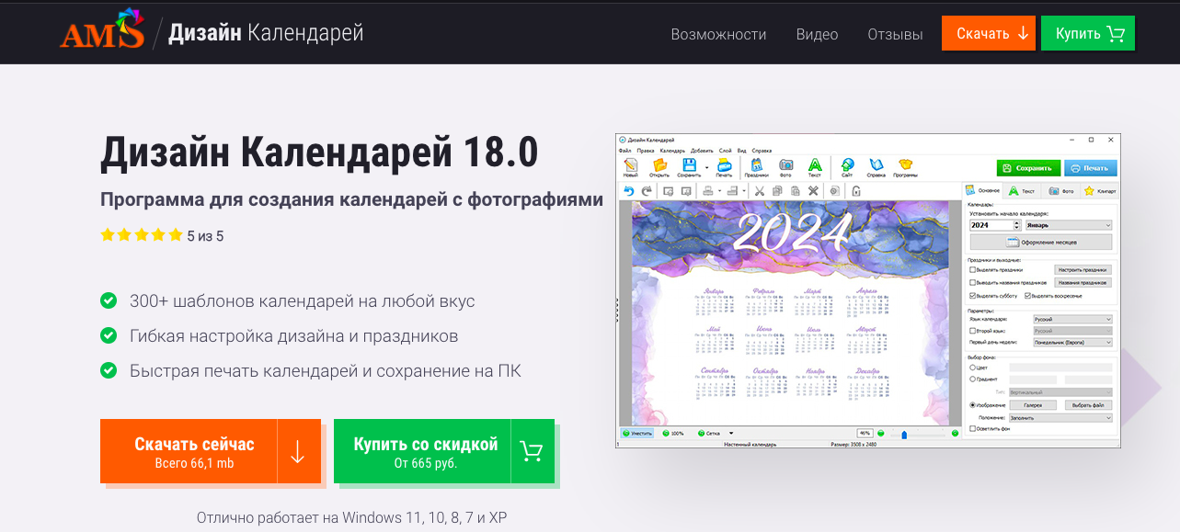Click the Праздники calendar icon in the toolbar
The image size is (1180, 532).
[x=756, y=166]
